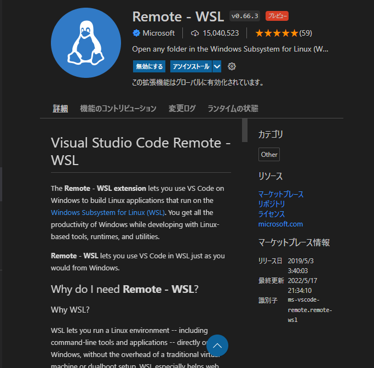Viewport: 374px width, 368px height.
Task: Click the 'Why do I need Remote - WSL?' heading
Action: click(x=125, y=289)
